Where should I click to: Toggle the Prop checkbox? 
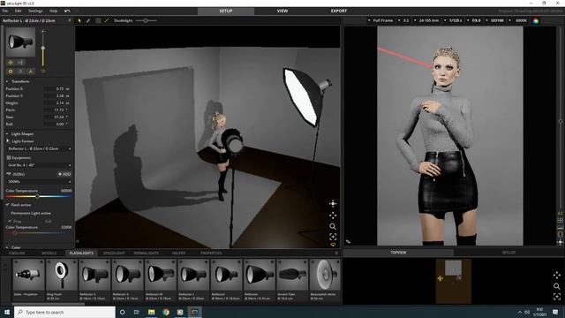point(10,221)
